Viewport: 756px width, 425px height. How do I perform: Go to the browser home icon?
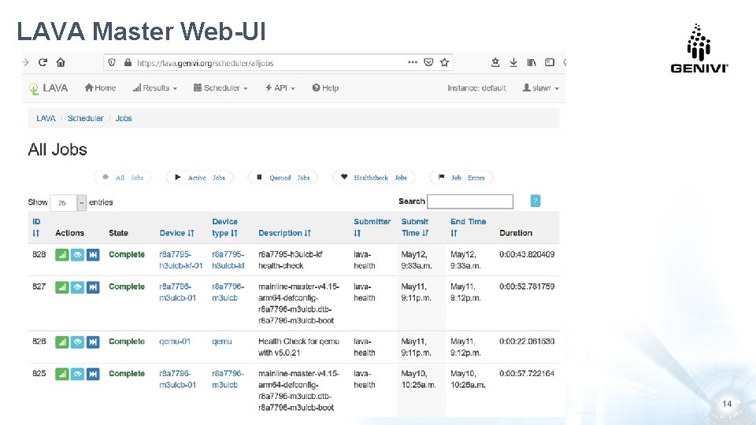[61, 62]
